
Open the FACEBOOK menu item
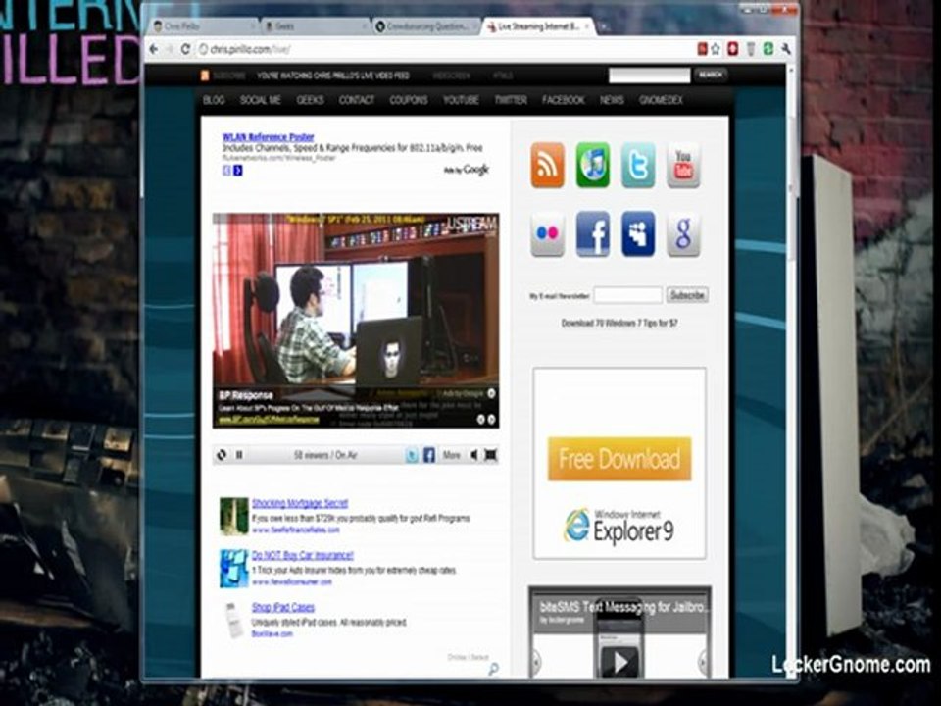click(564, 100)
